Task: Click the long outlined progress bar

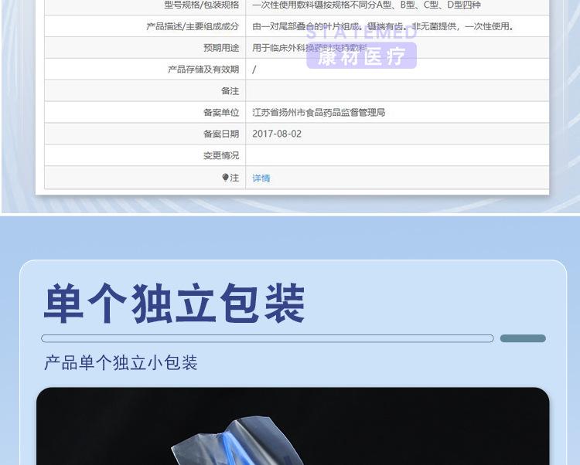Action: point(267,338)
